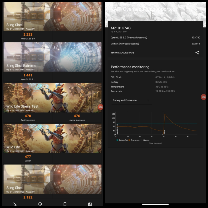Click the OpenGL ES 3.0 (Draw calls/second) row label
The width and height of the screenshot is (208, 208).
(129, 37)
